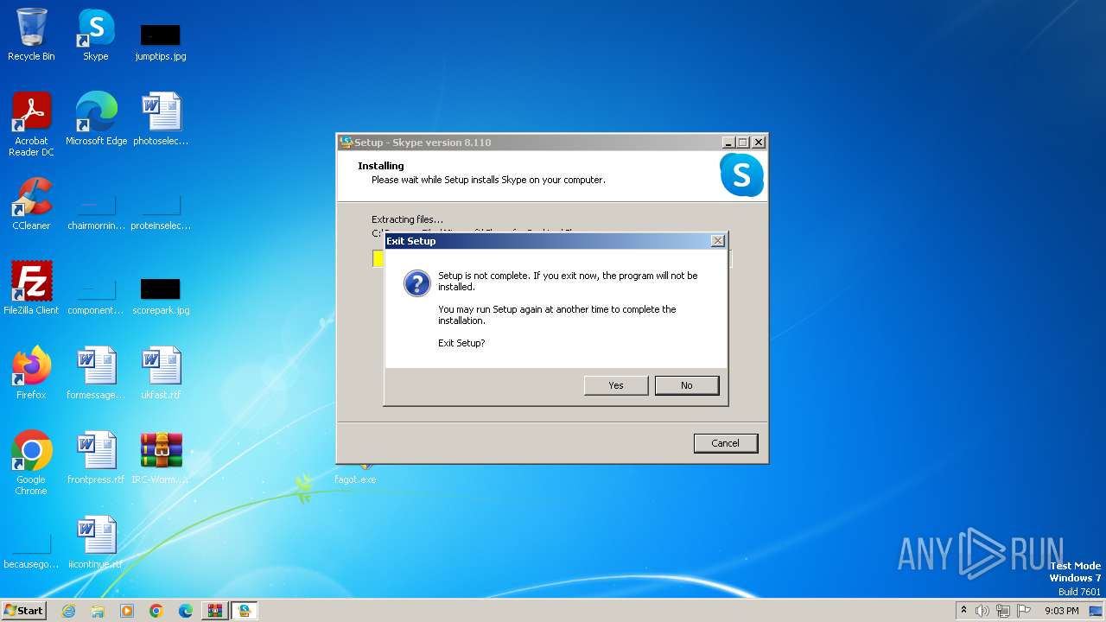This screenshot has height=622, width=1106.
Task: Switch to WinRAR taskbar button
Action: pos(214,611)
